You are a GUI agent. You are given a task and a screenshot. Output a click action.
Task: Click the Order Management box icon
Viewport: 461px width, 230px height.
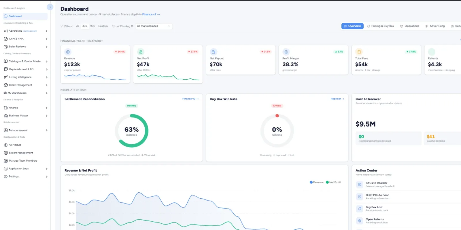click(x=6, y=85)
